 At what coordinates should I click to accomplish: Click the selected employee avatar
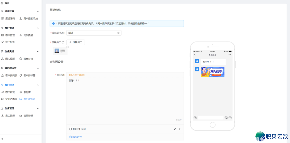57,51
